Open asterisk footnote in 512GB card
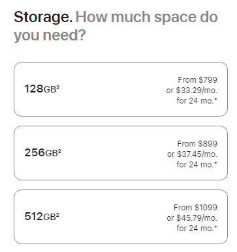Image resolution: width=237 pixels, height=252 pixels. [x=215, y=227]
